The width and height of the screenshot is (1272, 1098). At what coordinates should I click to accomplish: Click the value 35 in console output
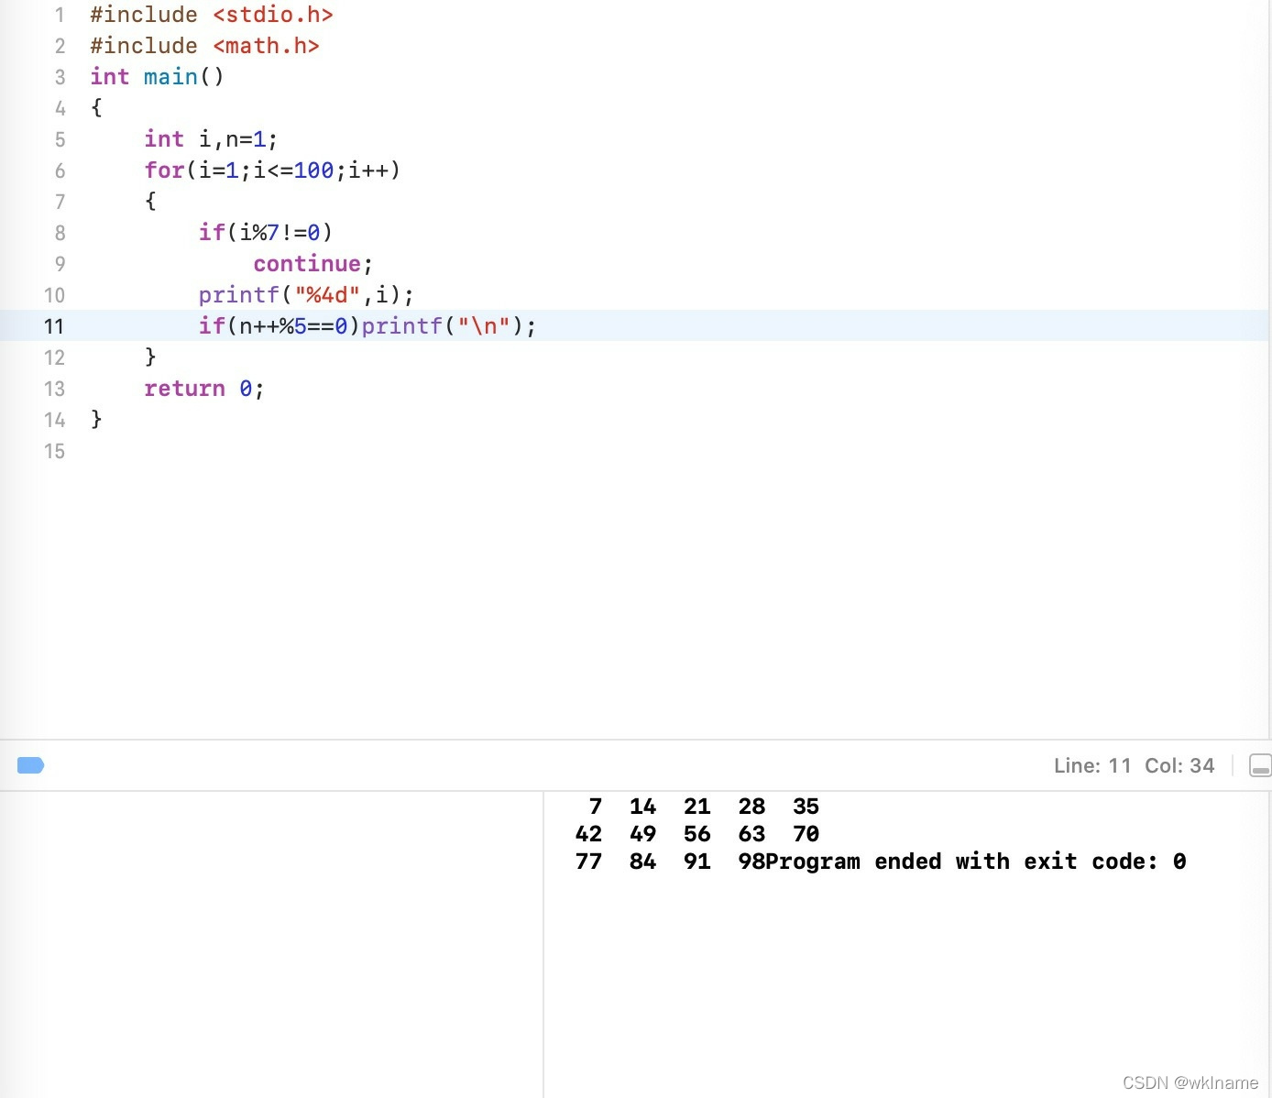click(806, 807)
